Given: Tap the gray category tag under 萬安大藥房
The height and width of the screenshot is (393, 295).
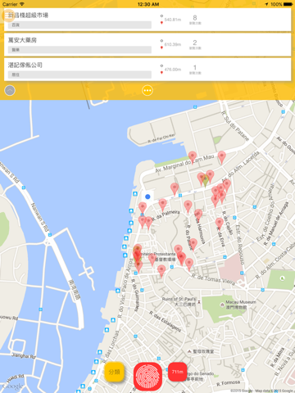Looking at the screenshot, I should [x=79, y=50].
